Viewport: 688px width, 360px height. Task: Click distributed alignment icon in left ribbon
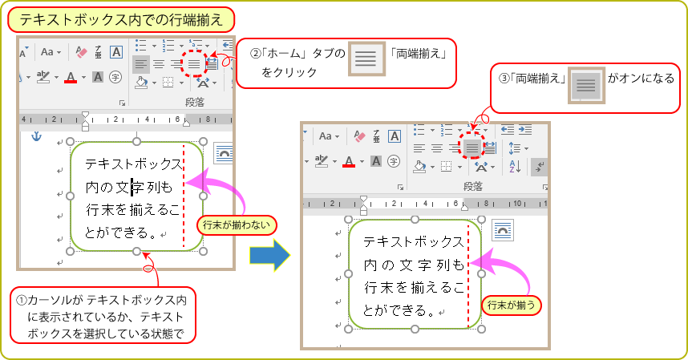pos(212,63)
